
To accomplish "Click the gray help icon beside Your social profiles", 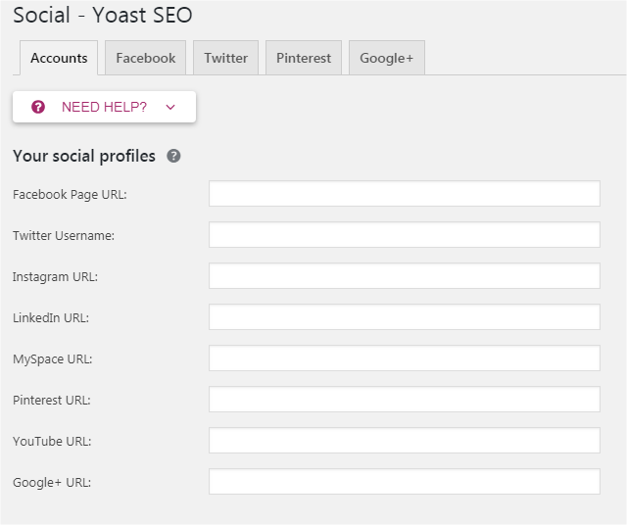I will [x=173, y=156].
